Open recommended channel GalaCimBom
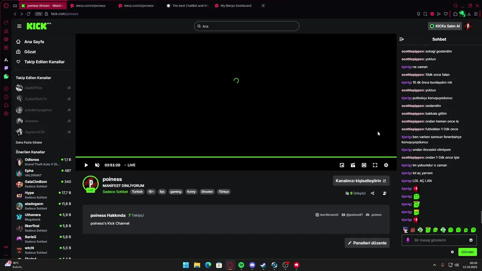 point(43,184)
